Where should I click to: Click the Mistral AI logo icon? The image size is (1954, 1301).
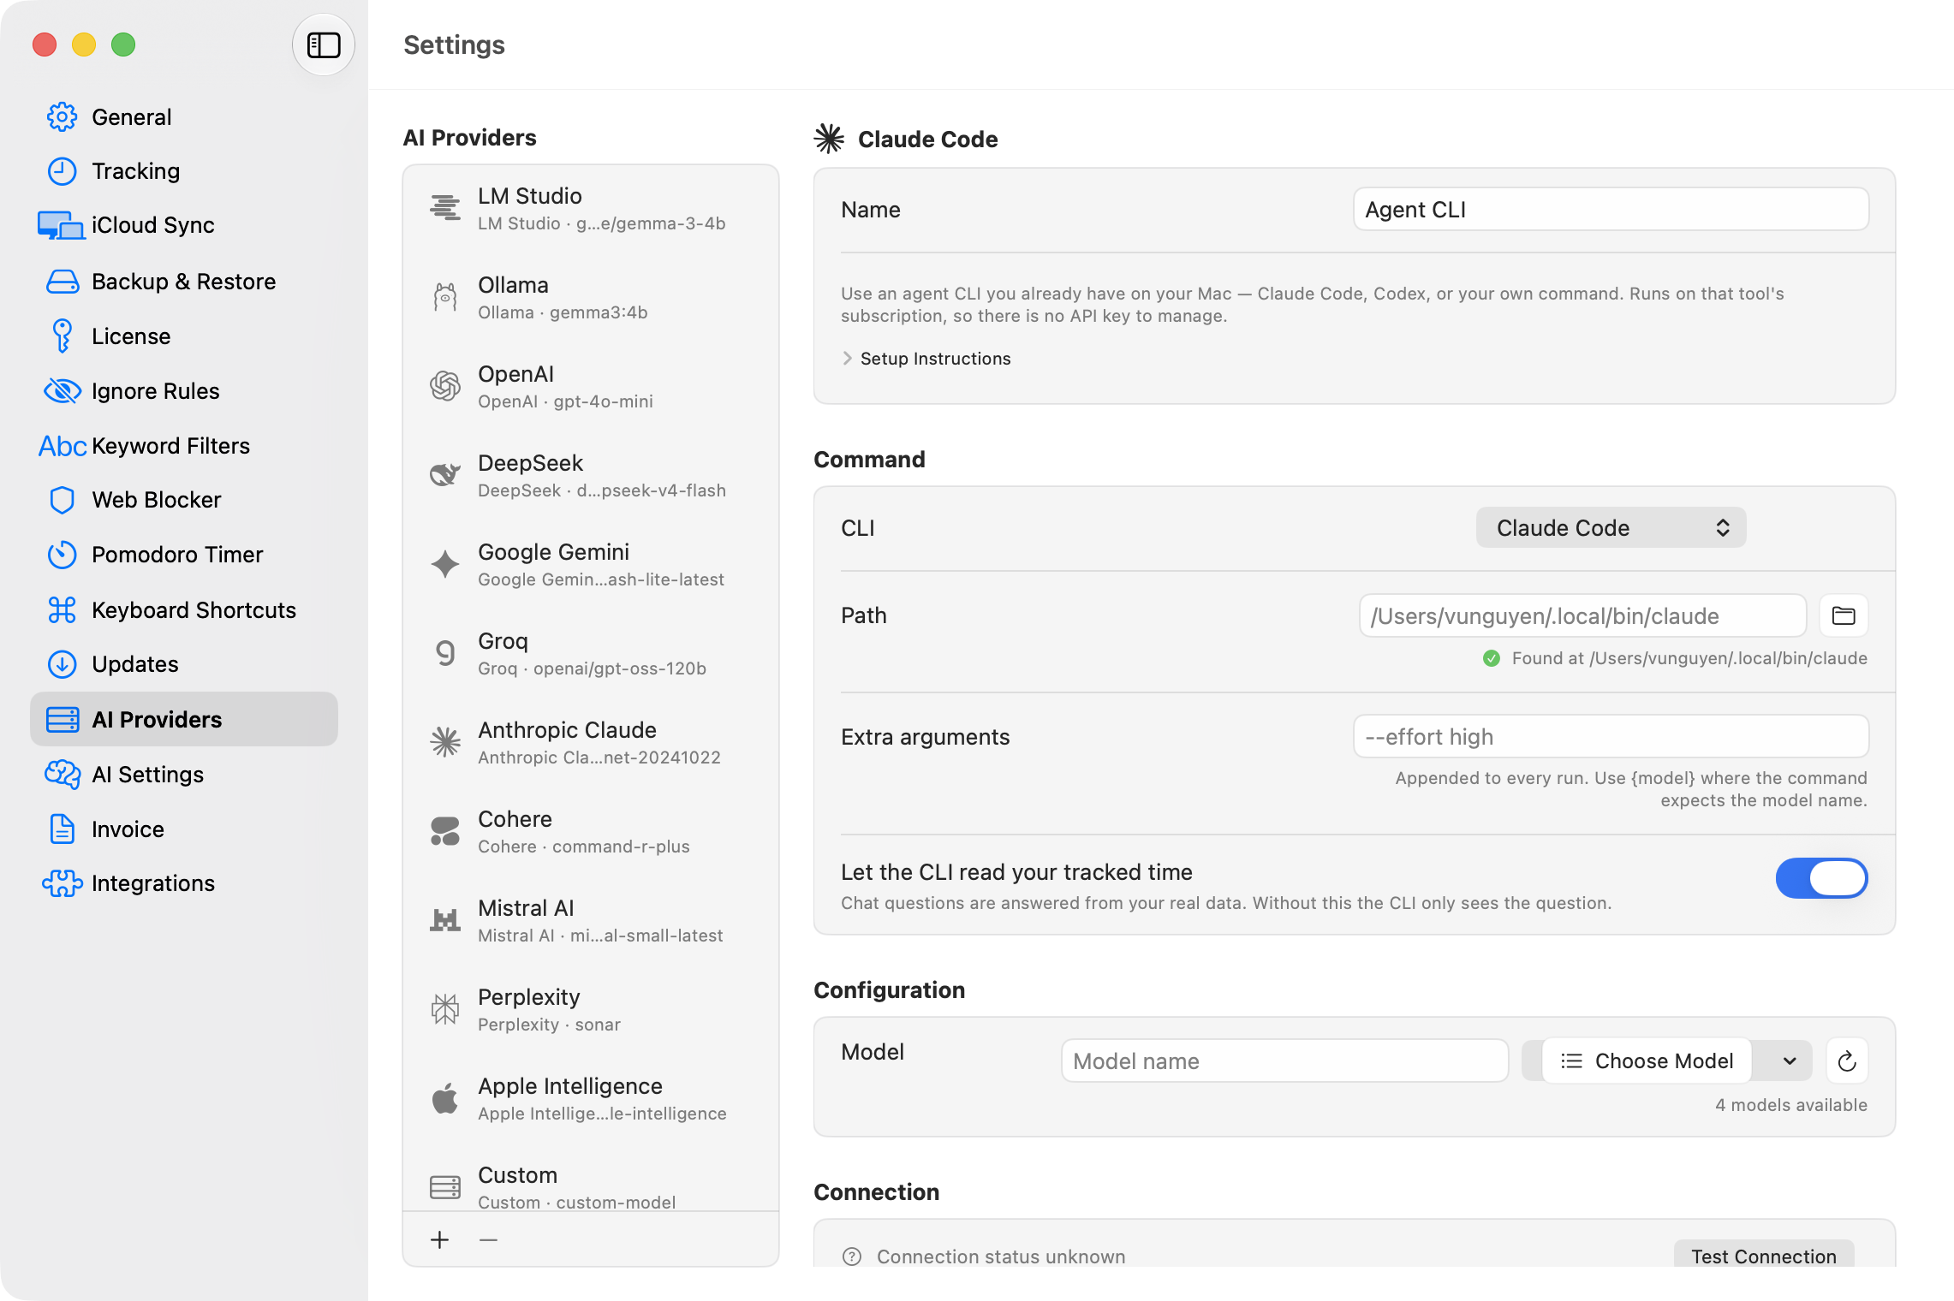point(445,920)
